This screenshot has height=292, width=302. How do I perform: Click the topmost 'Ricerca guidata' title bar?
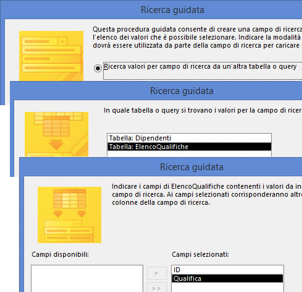coord(172,10)
